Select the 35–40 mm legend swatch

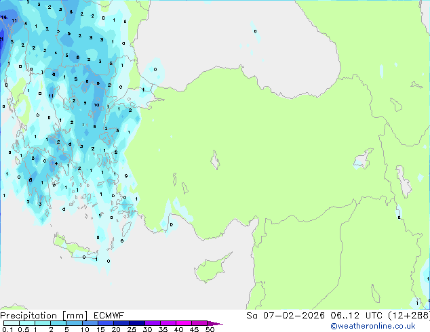coord(168,323)
